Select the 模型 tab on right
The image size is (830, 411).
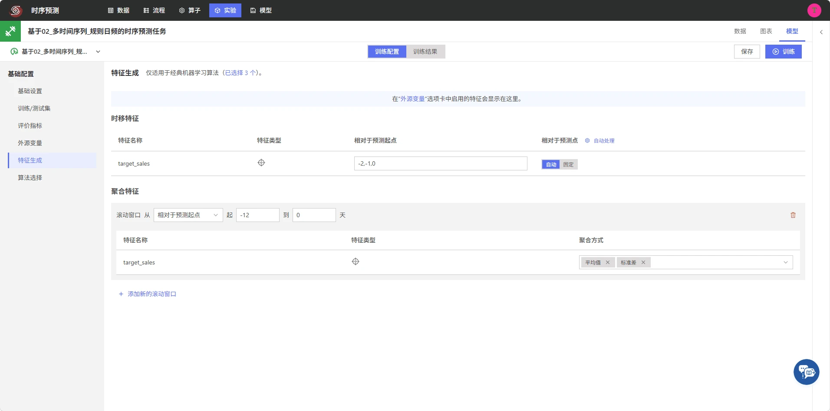point(792,31)
